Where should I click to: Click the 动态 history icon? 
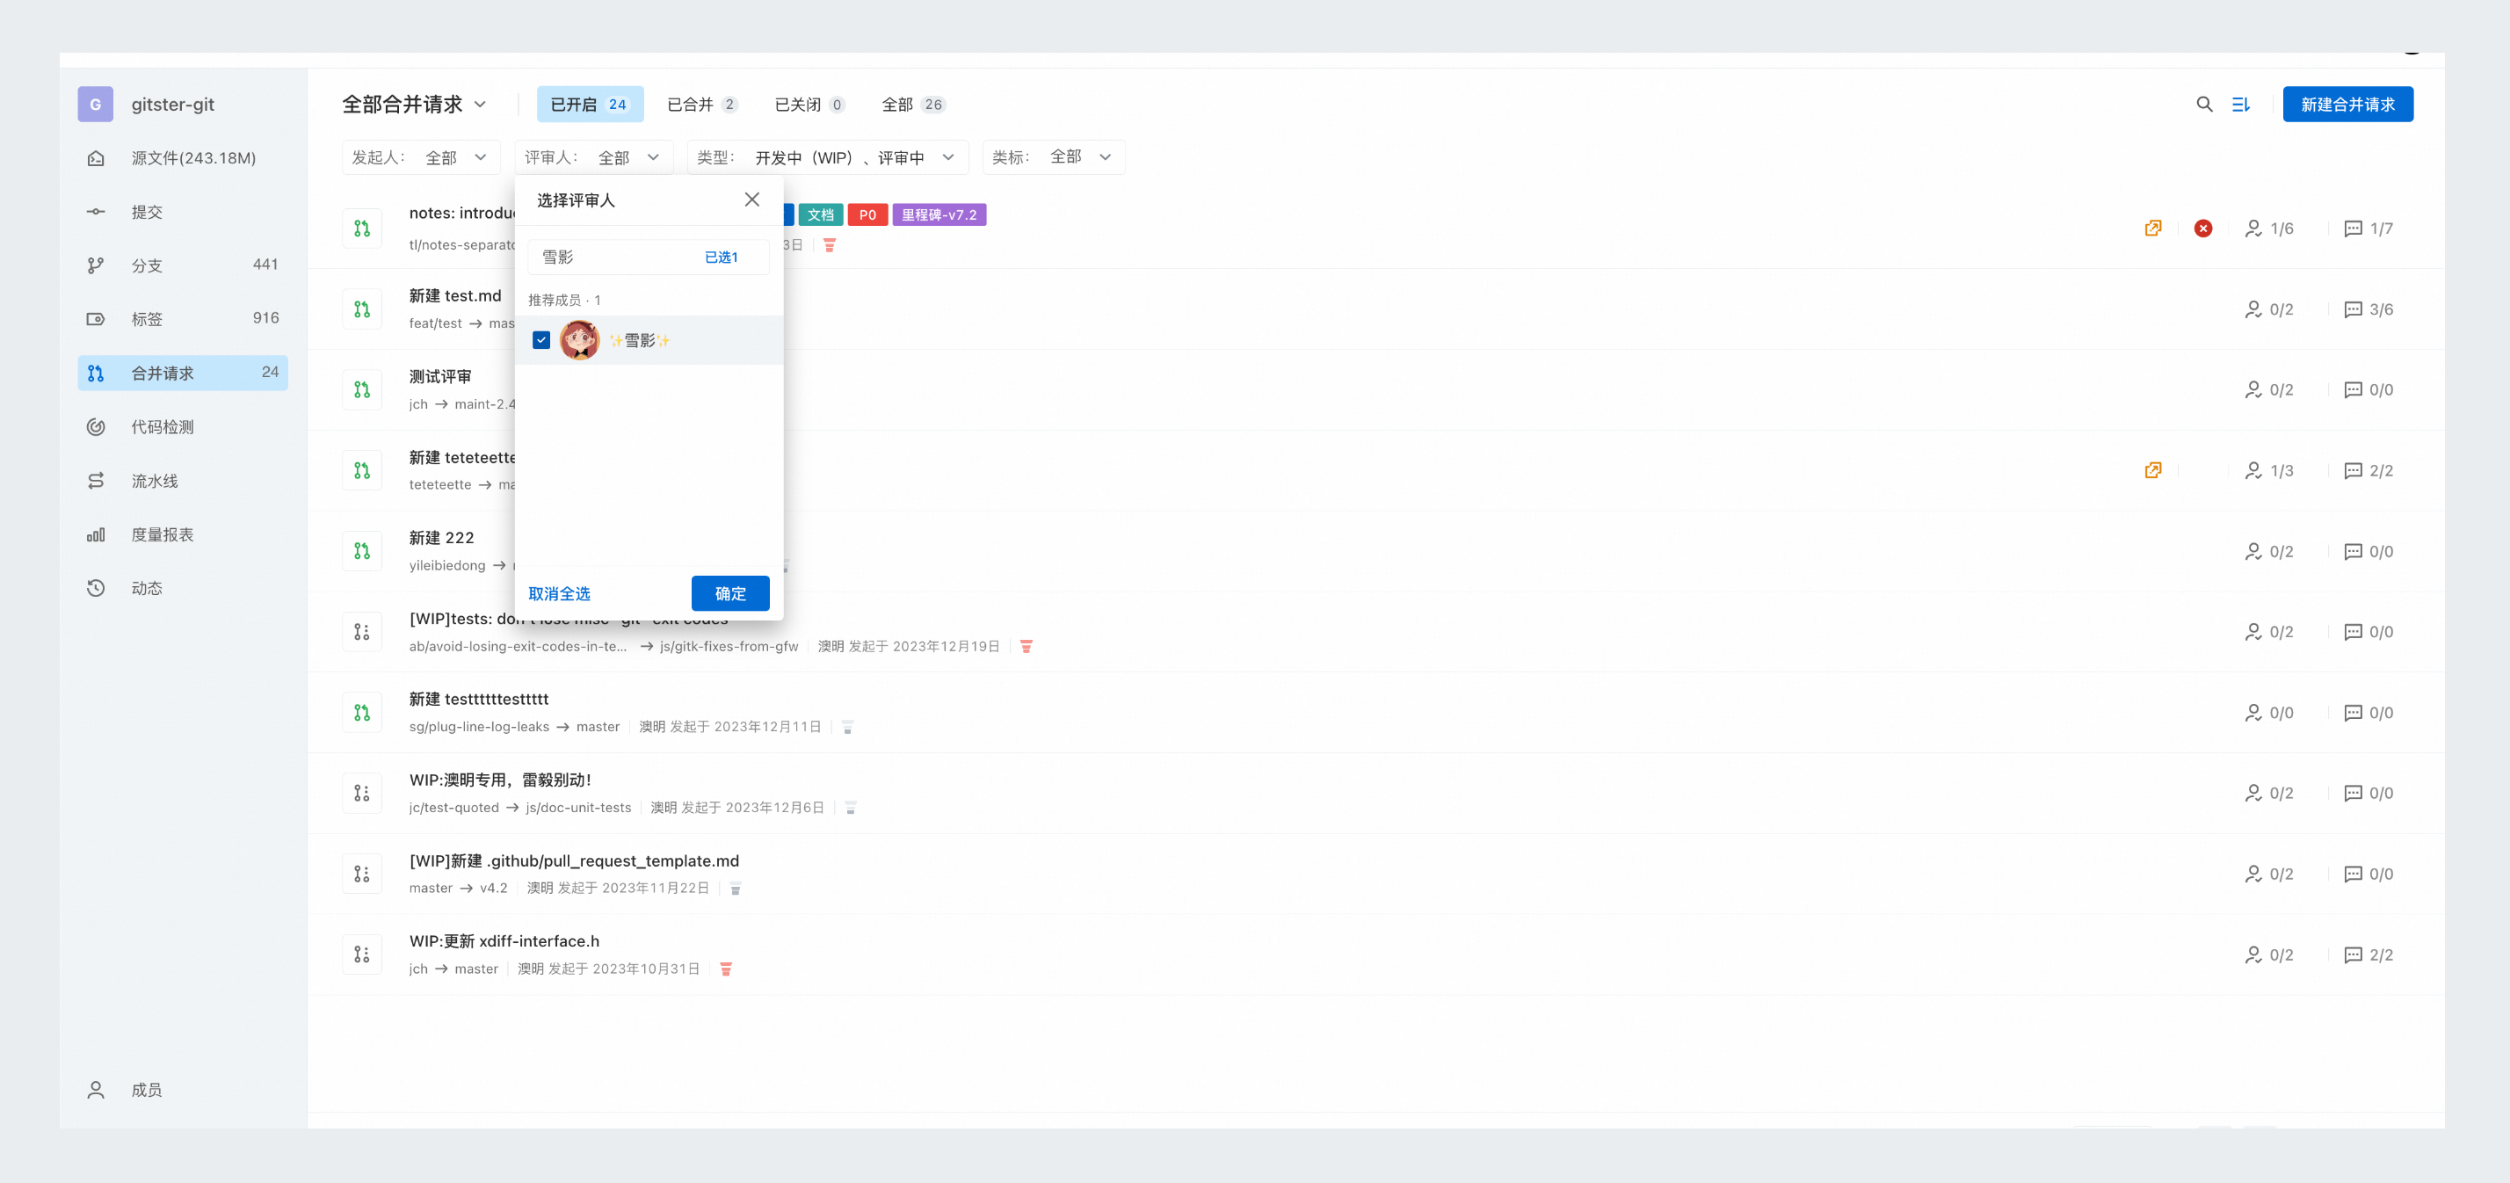(x=96, y=588)
